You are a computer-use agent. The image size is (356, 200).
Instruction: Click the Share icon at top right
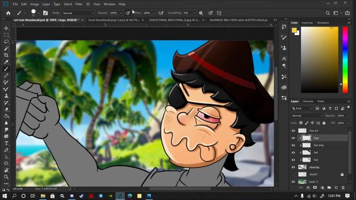[347, 13]
